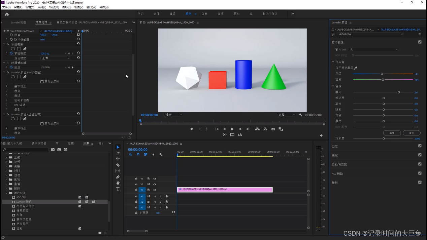The height and width of the screenshot is (240, 427).
Task: Click the Home icon at top left
Action: [x=7, y=14]
